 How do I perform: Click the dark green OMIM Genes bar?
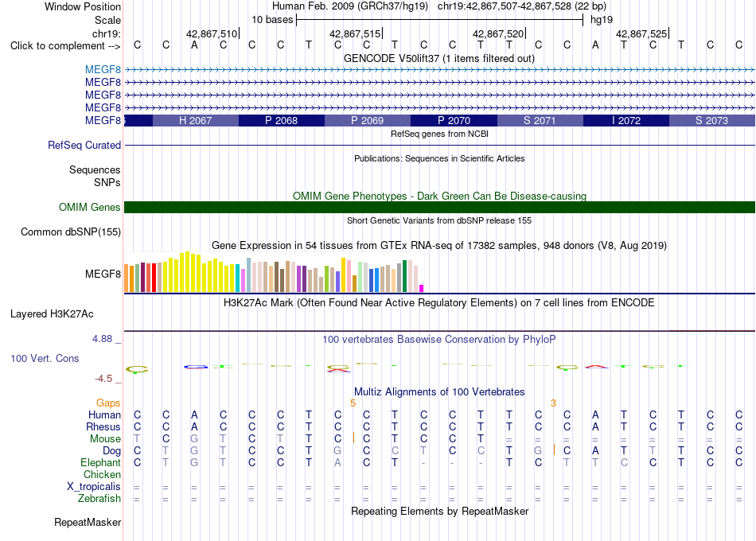440,208
